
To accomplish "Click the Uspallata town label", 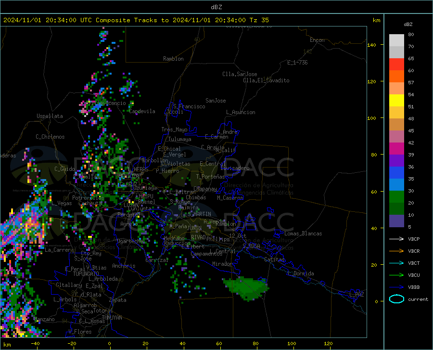I will point(50,116).
